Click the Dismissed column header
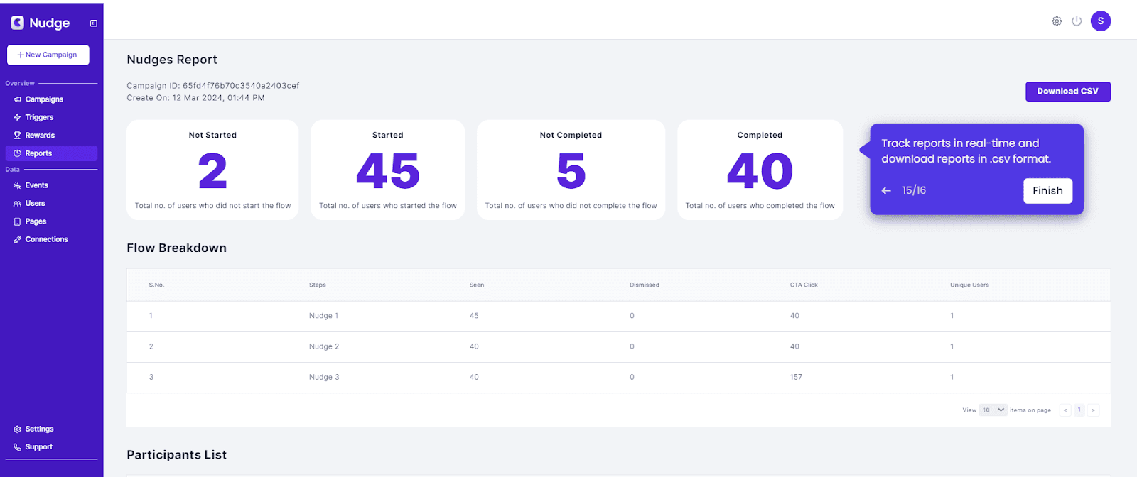The height and width of the screenshot is (477, 1137). click(x=645, y=285)
